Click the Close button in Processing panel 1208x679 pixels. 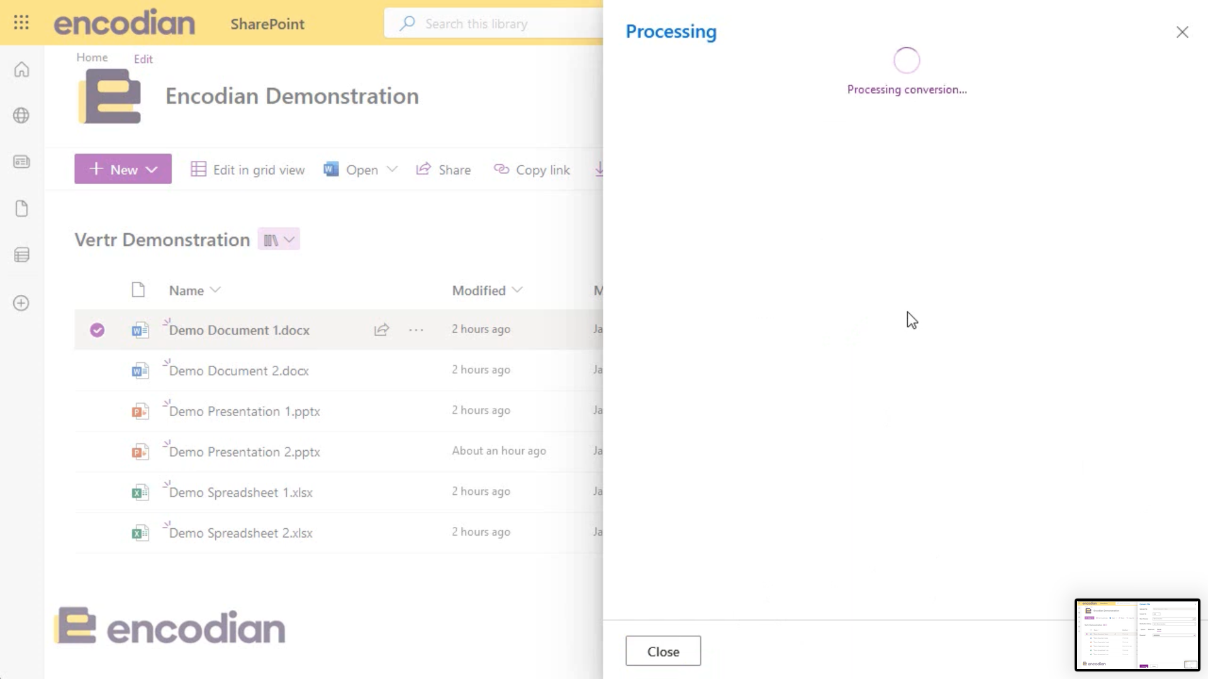tap(663, 651)
